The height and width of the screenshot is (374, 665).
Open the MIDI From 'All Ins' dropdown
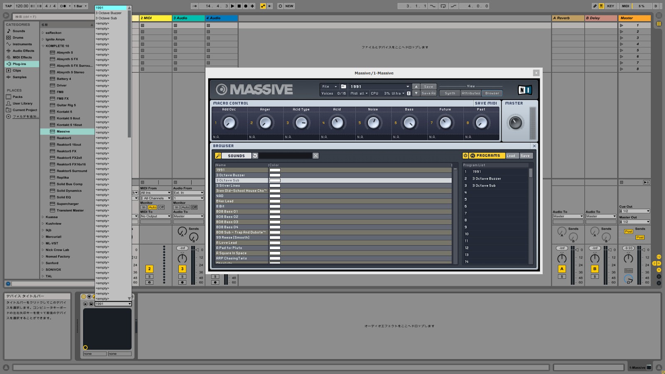coord(155,193)
